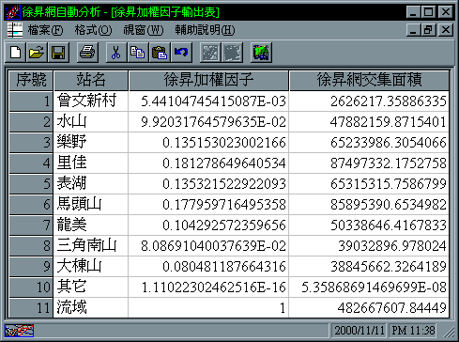
Task: Open the 視窗(W) menu
Action: (x=144, y=30)
